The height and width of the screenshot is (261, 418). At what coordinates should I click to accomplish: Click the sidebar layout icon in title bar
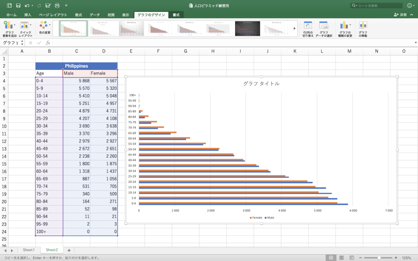[9, 5]
